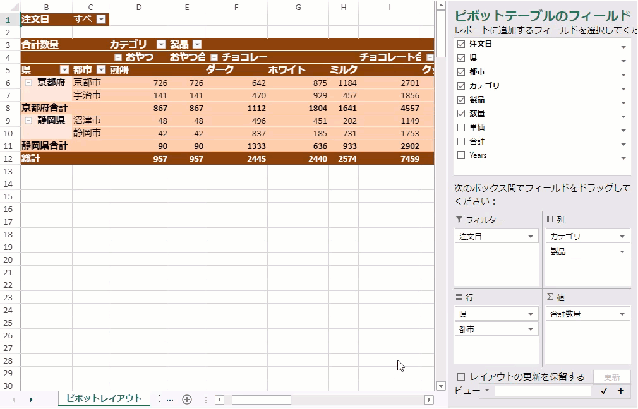The height and width of the screenshot is (409, 638).
Task: Uncheck the 数量 field checkbox
Action: click(x=461, y=114)
